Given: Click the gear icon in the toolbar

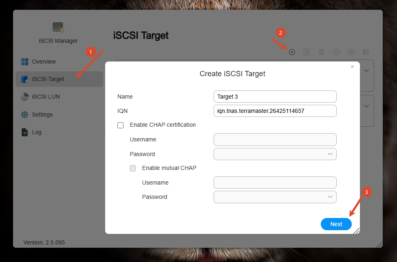Looking at the screenshot, I should 351,52.
